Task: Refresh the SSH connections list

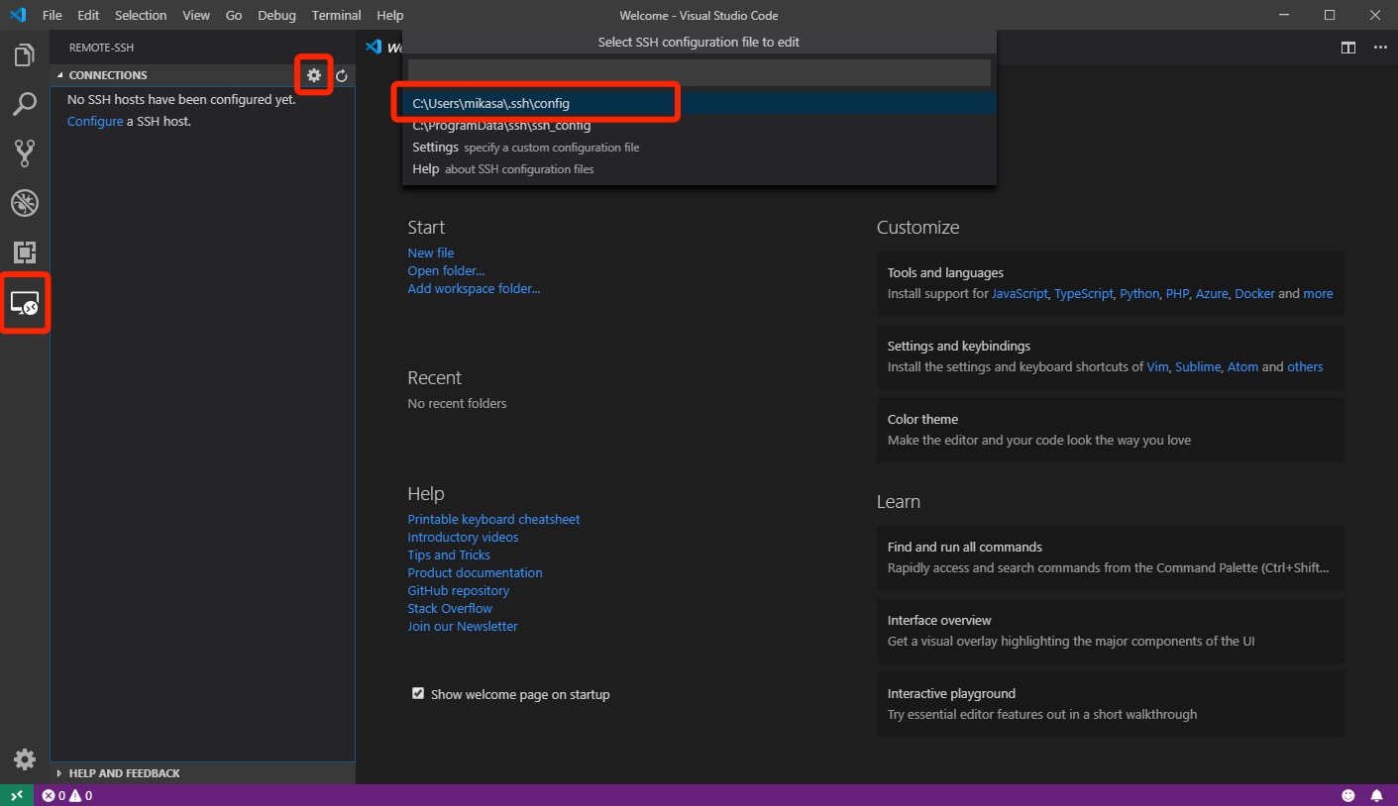Action: [342, 75]
